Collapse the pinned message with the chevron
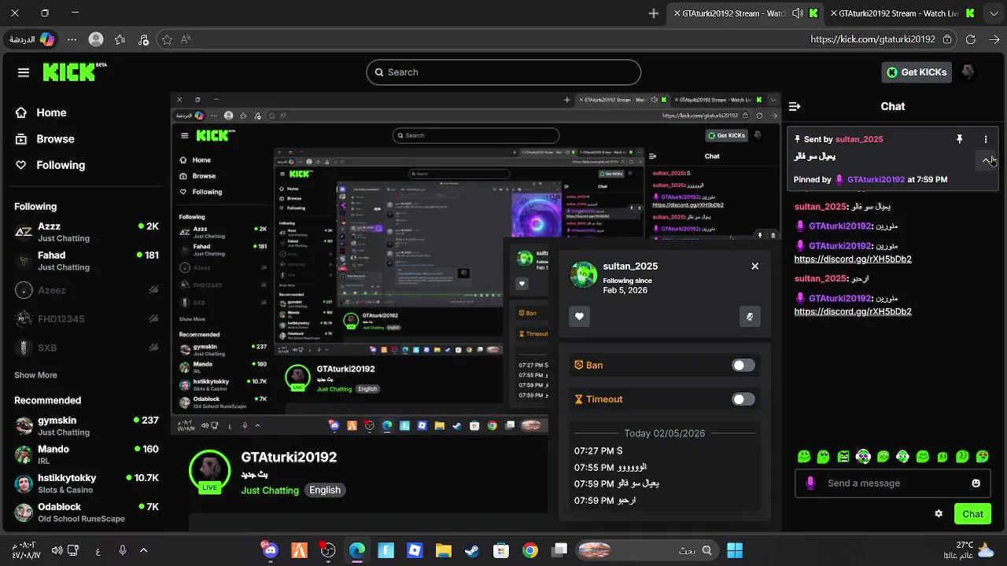The width and height of the screenshot is (1007, 566). (987, 160)
